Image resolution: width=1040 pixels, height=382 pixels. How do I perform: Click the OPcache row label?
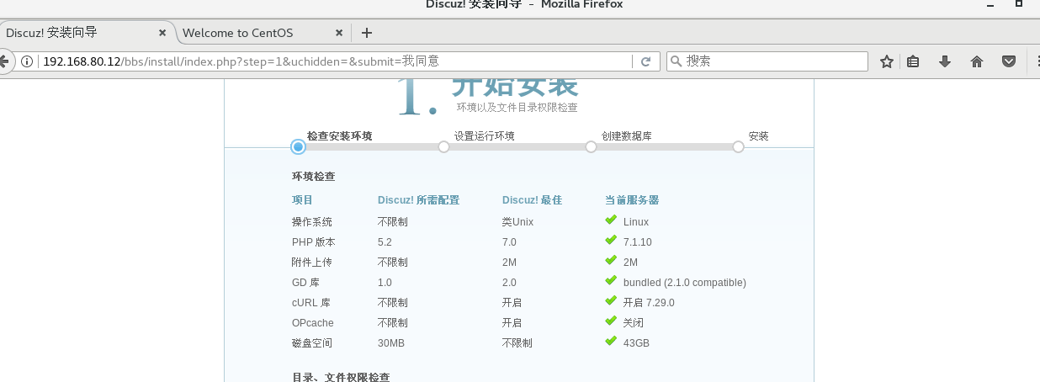(311, 323)
